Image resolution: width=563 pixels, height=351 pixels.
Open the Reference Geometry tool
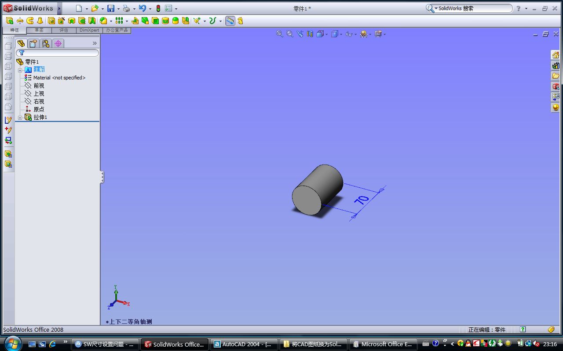click(197, 21)
